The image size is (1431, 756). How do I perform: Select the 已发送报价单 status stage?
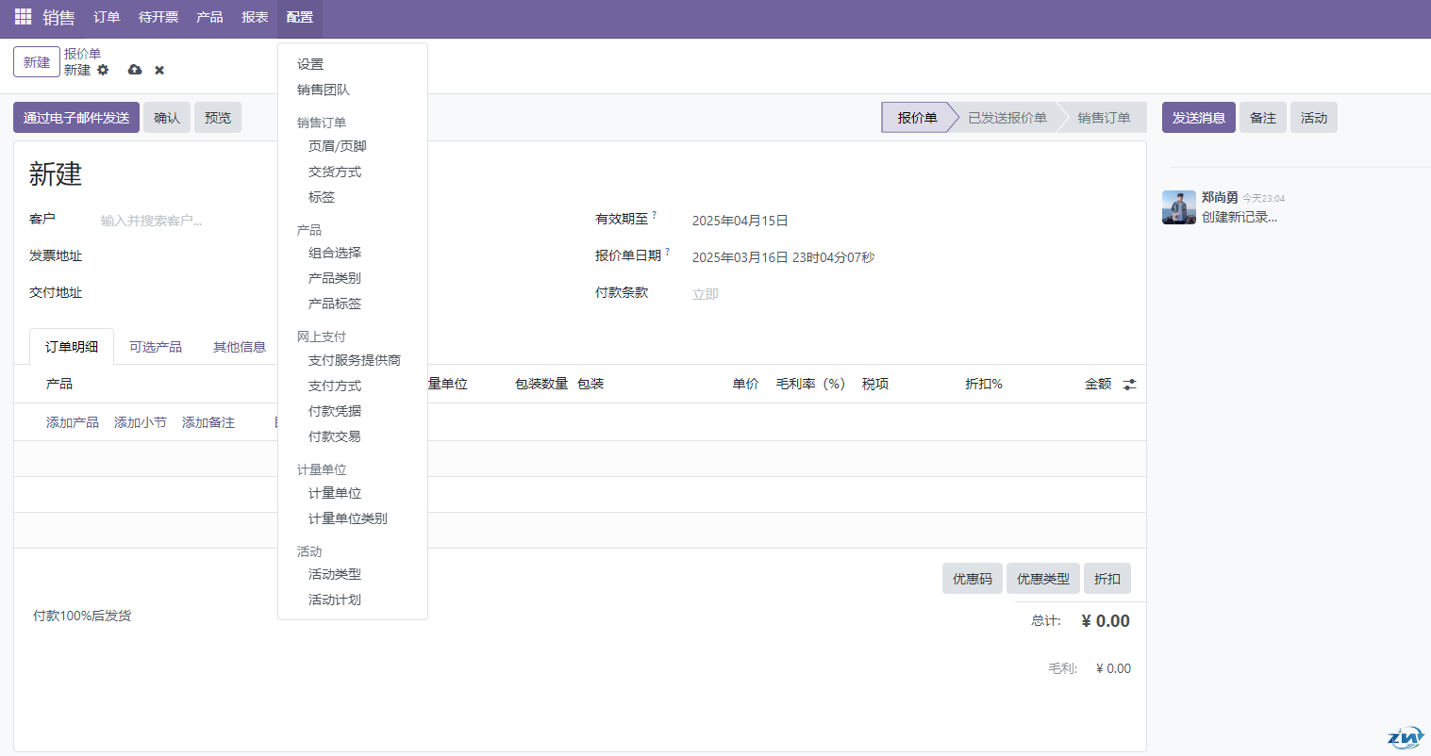click(x=1007, y=118)
